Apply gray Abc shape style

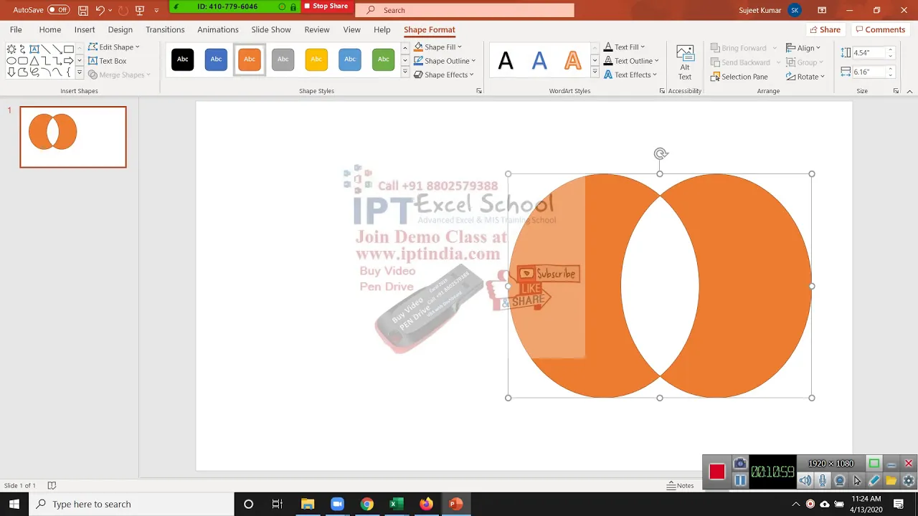coord(283,59)
